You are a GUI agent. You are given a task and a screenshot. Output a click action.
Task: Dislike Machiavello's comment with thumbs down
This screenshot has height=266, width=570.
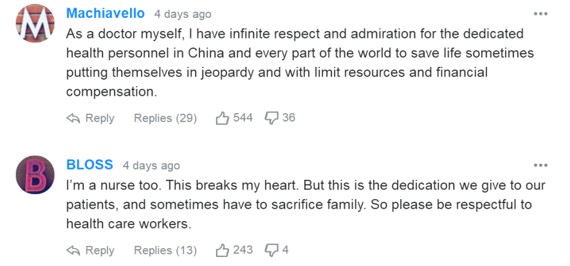coord(272,118)
